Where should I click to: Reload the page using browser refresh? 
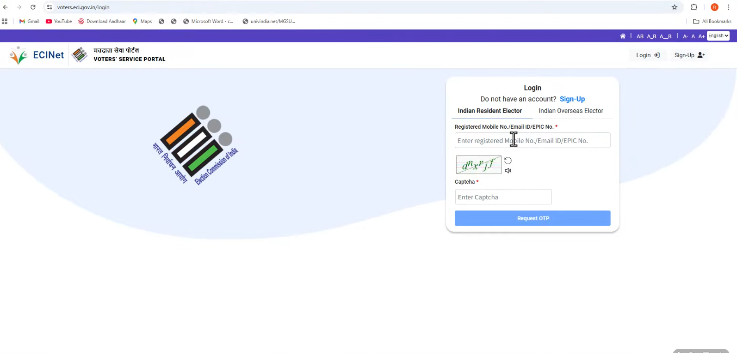click(33, 7)
